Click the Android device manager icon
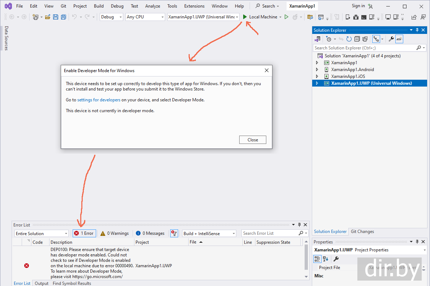The width and height of the screenshot is (430, 286). (x=356, y=17)
